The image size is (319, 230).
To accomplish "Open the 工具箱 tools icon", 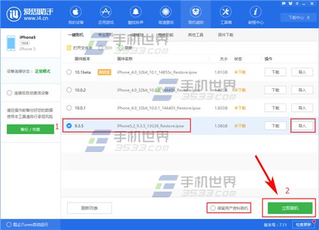I will (x=226, y=12).
